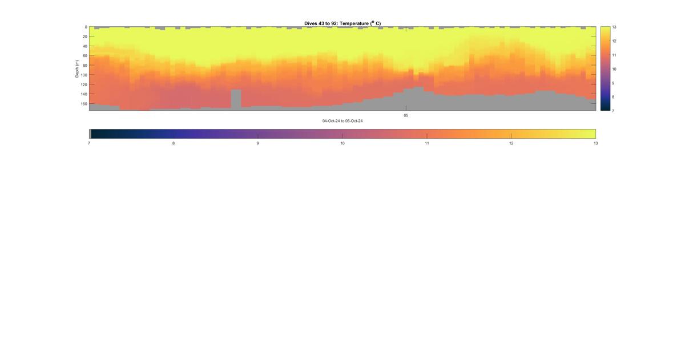
Task: Click horizontal colorbar tick label '8'
Action: (174, 143)
